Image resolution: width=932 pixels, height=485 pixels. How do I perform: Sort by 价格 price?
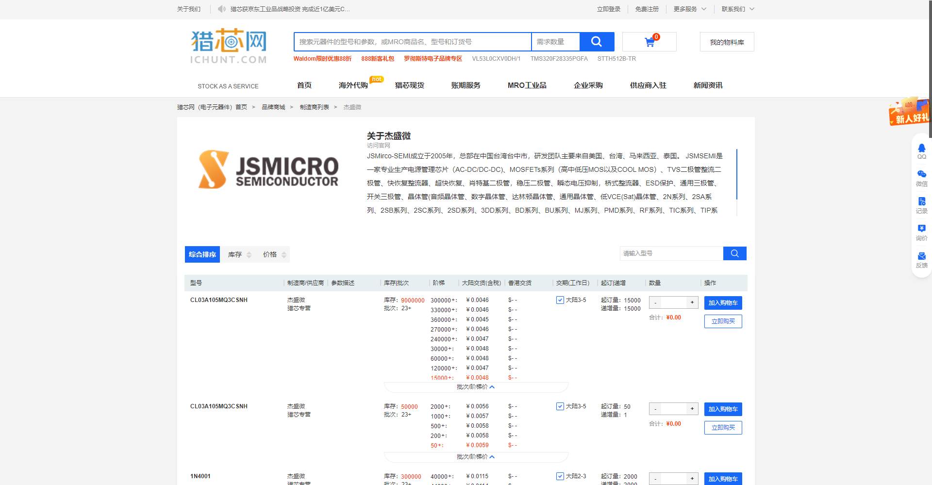[275, 254]
